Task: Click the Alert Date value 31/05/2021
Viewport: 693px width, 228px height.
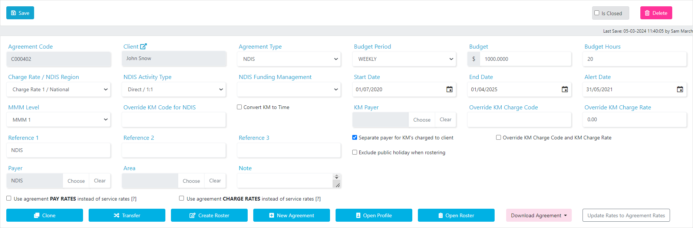Action: click(600, 89)
